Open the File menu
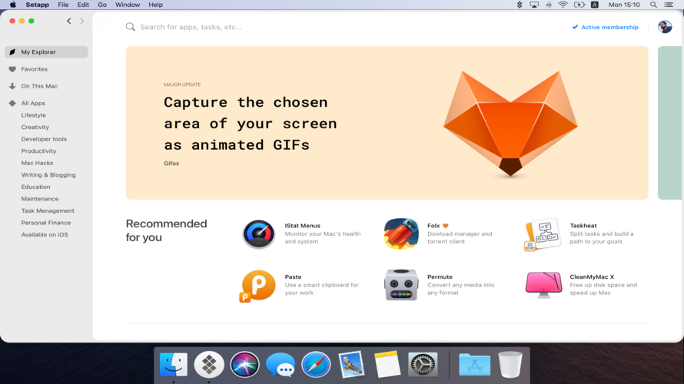Image resolution: width=684 pixels, height=384 pixels. pos(63,5)
